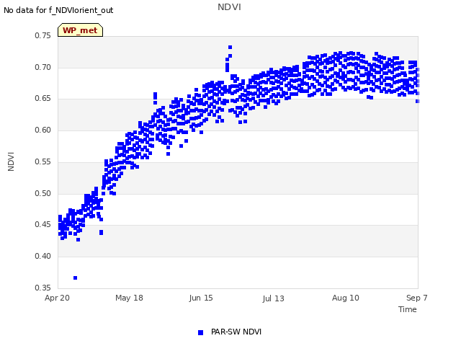Image resolution: width=461 pixels, height=346 pixels.
Task: Click the 0.35 y-axis tick label
Action: tap(43, 288)
